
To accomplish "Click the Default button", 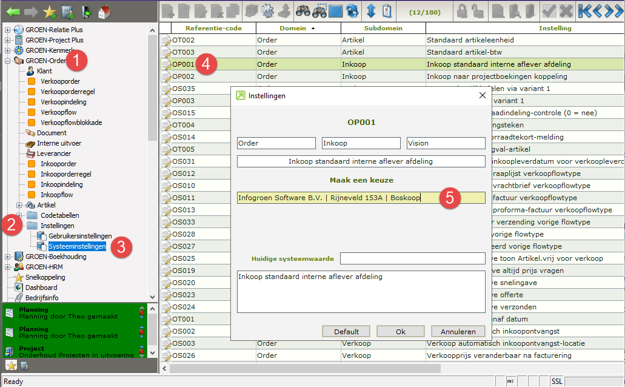I will coord(346,332).
